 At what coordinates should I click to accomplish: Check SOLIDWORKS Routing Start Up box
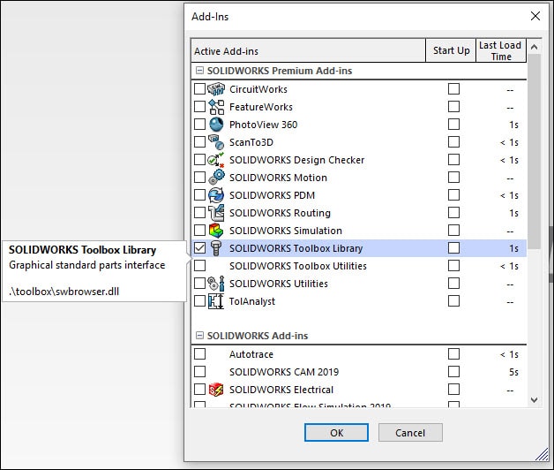pos(453,213)
